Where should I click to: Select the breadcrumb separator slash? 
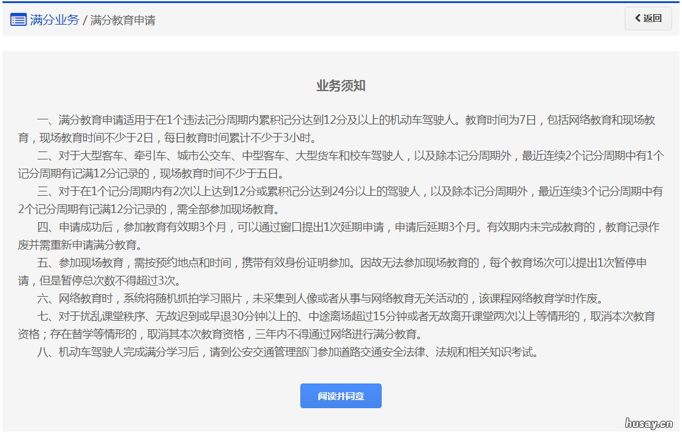pos(84,20)
